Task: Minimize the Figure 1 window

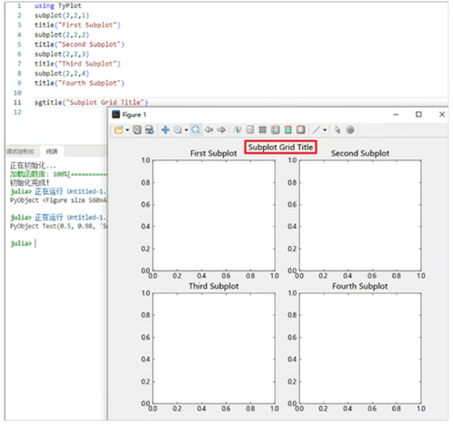Action: (x=396, y=115)
